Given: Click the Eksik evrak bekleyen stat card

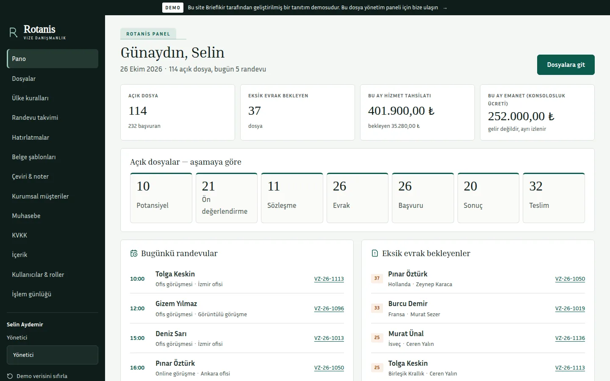Looking at the screenshot, I should pos(297,112).
